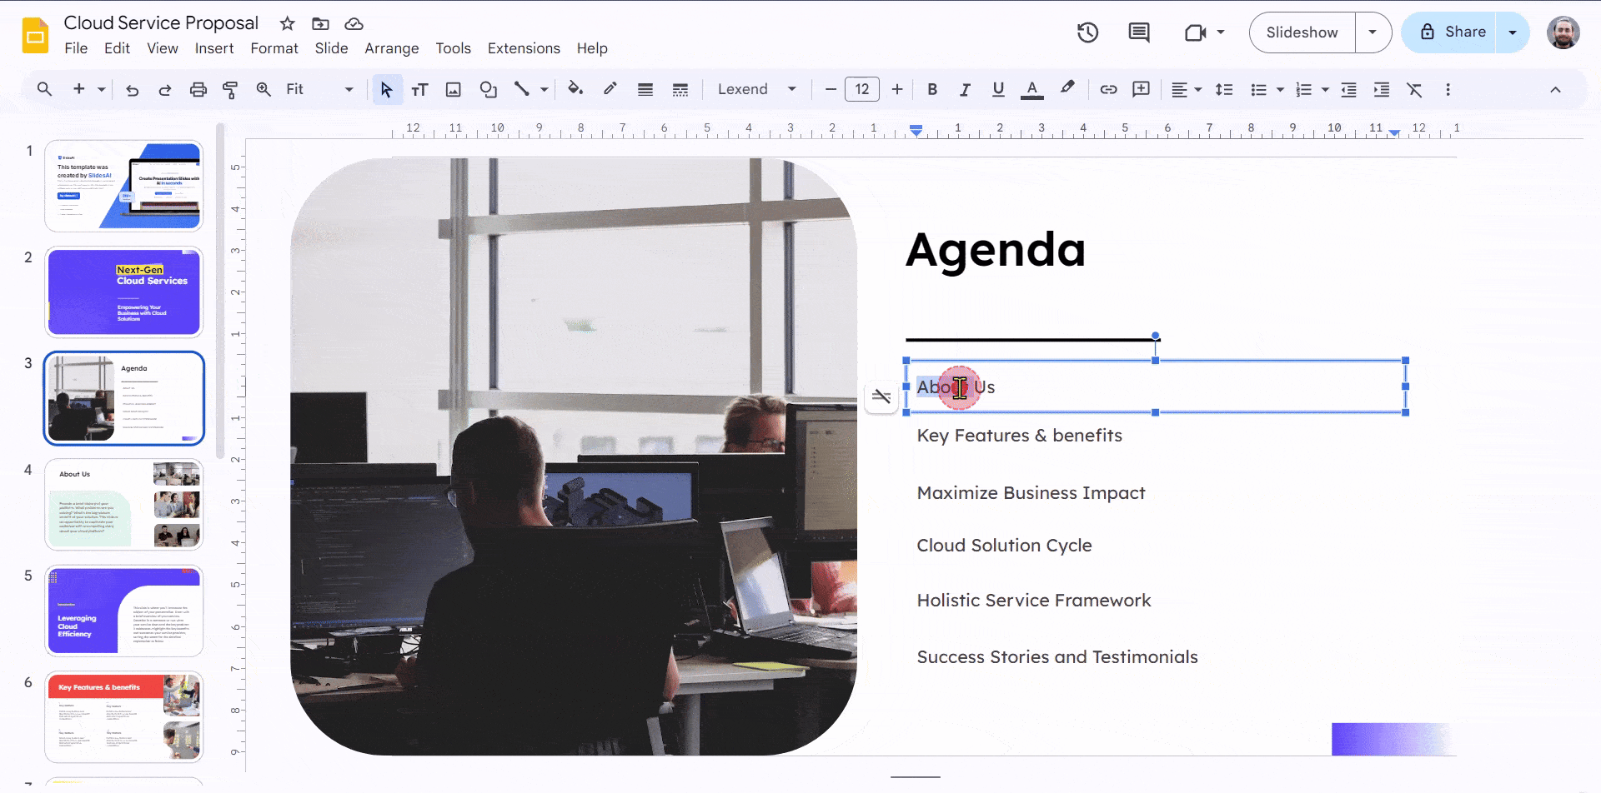This screenshot has height=793, width=1601.
Task: Select the shape insertion tool
Action: pos(488,89)
